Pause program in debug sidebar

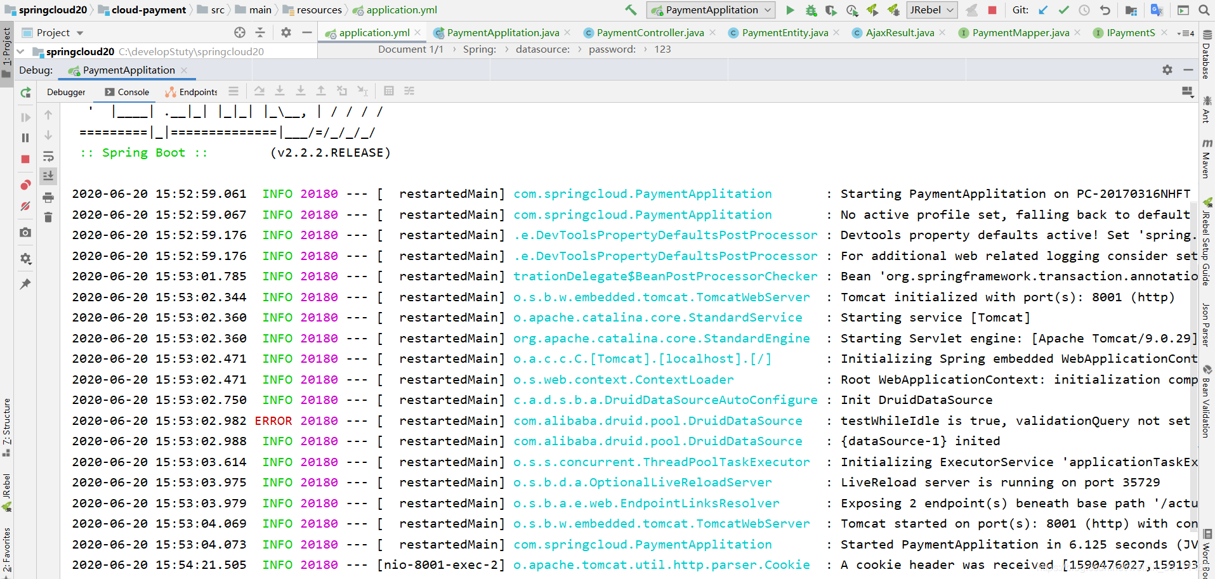coord(25,138)
